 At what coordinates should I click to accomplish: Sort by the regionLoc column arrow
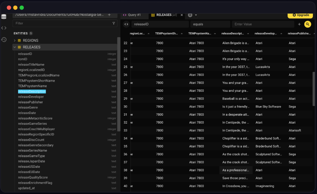tap(149, 33)
